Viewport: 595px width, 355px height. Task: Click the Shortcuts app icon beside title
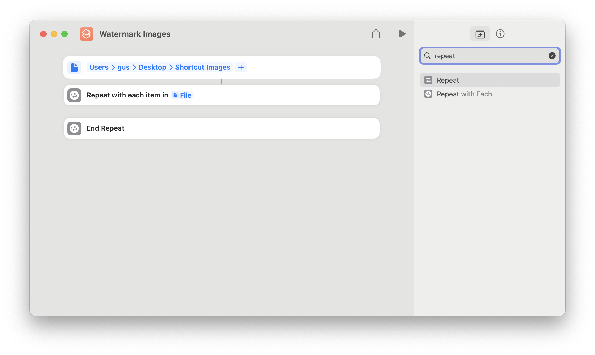point(87,34)
